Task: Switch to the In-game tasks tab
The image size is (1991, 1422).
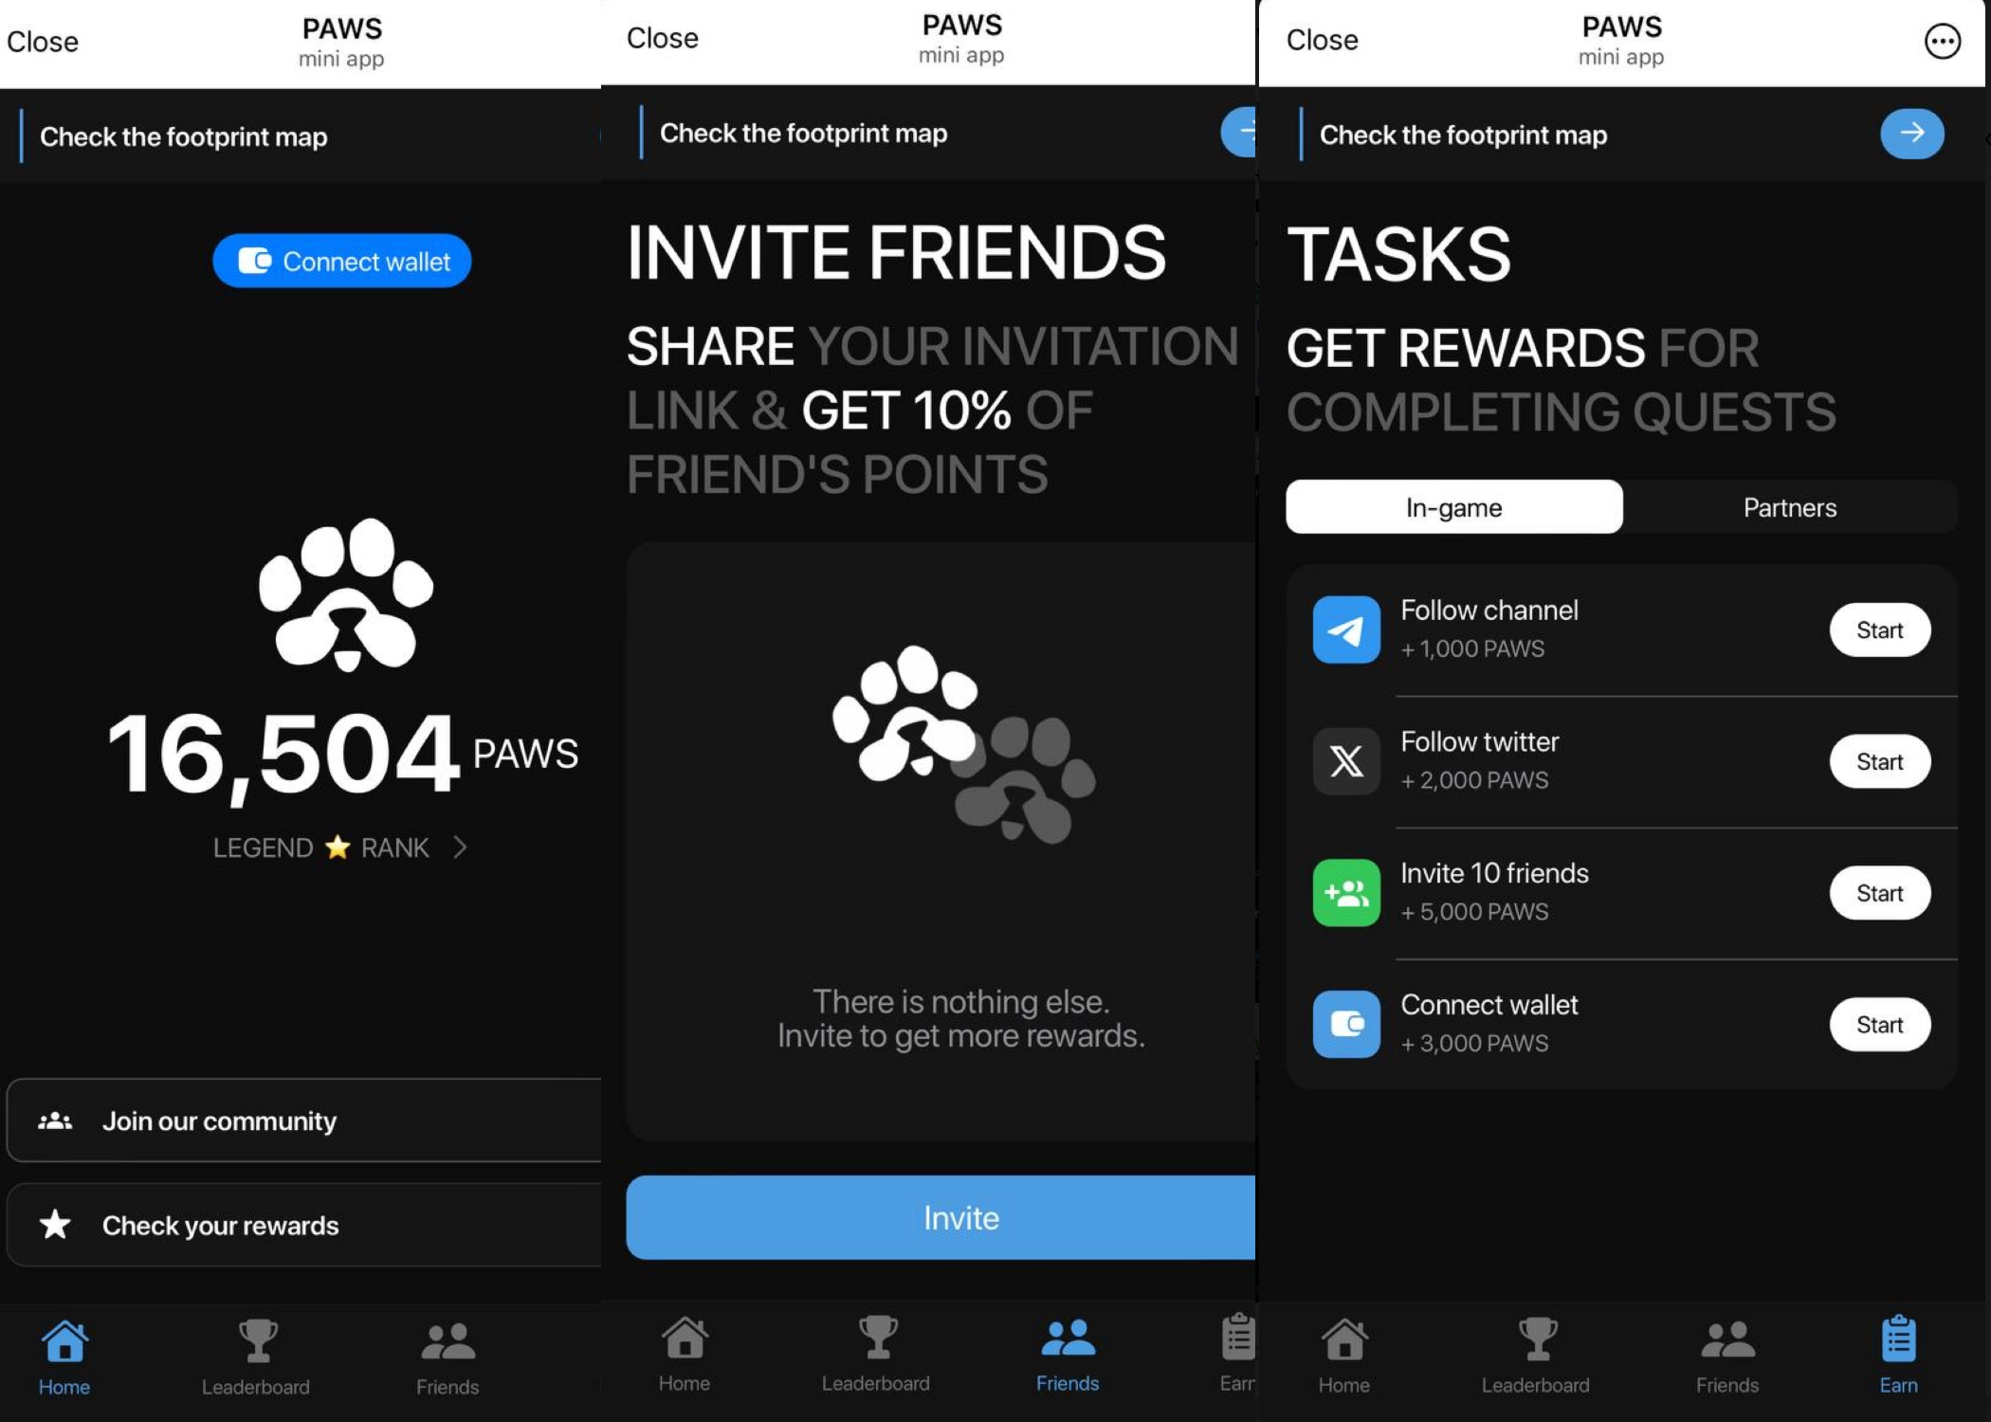Action: (x=1454, y=504)
